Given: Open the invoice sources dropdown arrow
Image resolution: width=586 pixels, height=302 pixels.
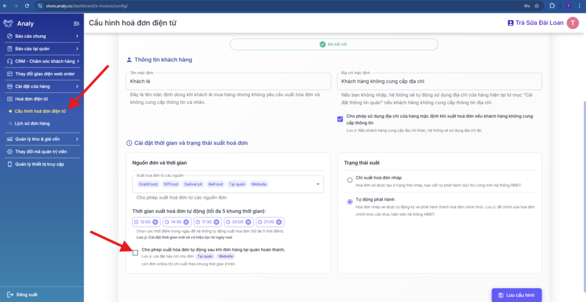Looking at the screenshot, I should [x=318, y=184].
